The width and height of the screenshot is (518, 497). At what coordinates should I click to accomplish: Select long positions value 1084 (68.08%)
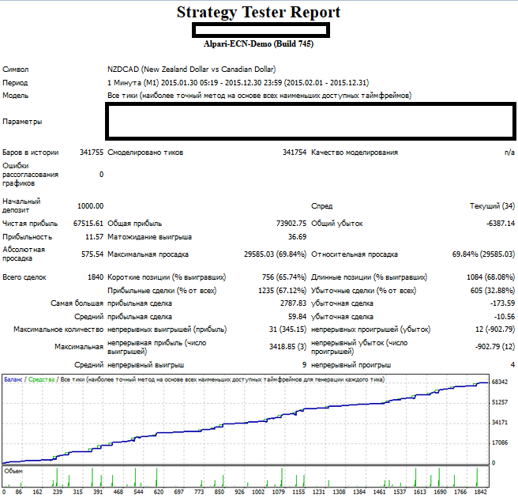490,277
